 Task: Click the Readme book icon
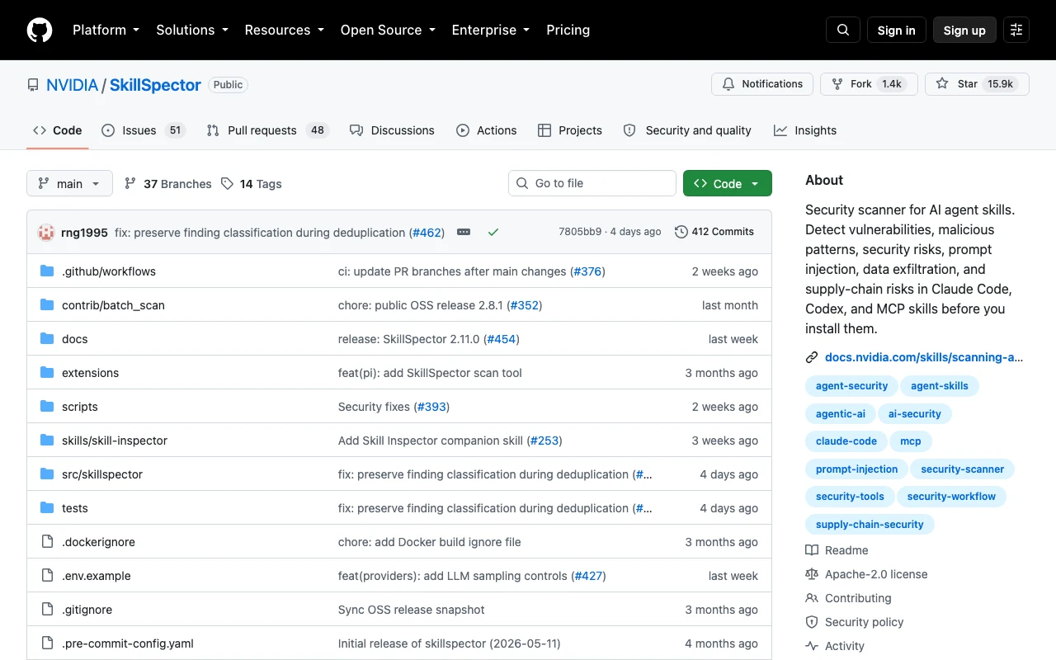click(812, 550)
